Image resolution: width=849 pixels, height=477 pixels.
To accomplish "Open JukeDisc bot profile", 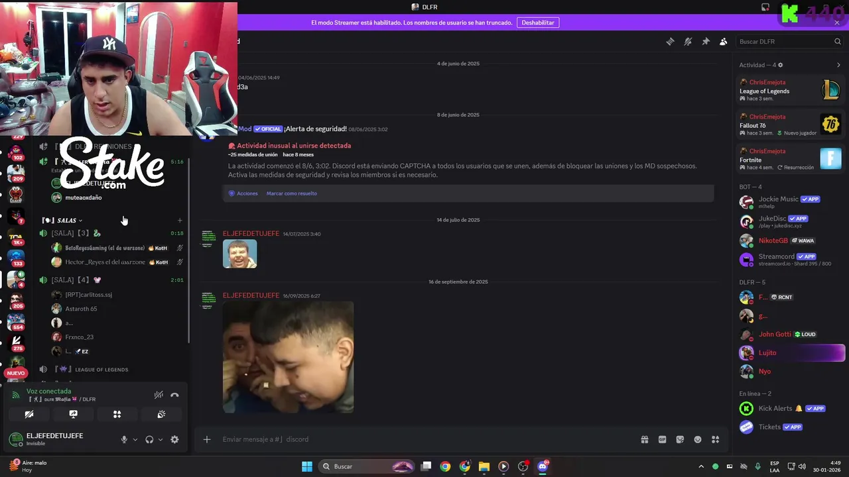I will point(789,221).
